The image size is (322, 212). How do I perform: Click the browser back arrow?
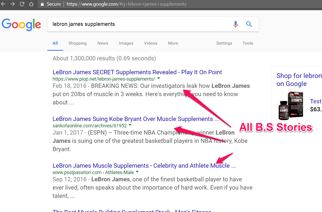coord(4,4)
